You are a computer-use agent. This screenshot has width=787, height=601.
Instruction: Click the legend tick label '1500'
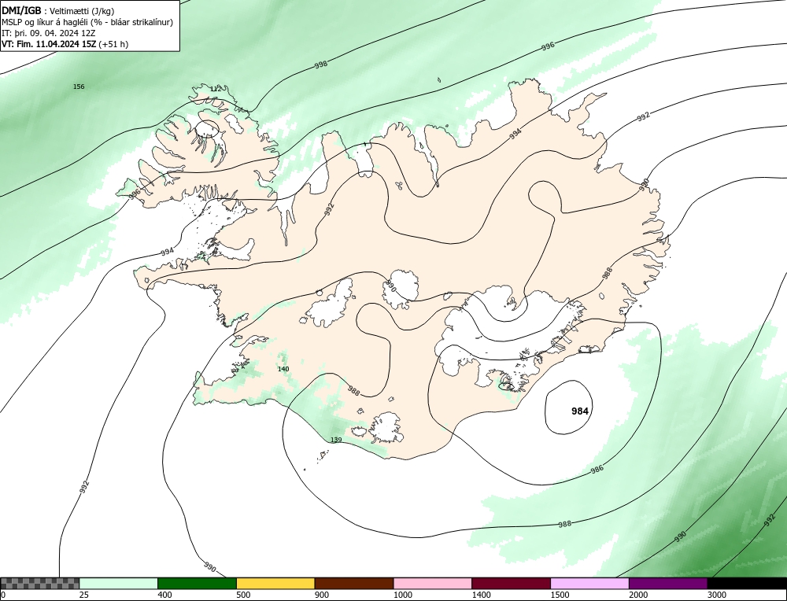tap(559, 595)
